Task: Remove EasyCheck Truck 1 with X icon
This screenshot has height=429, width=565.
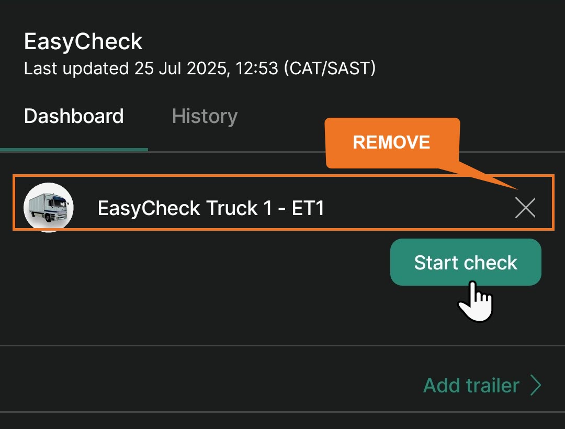Action: tap(525, 208)
